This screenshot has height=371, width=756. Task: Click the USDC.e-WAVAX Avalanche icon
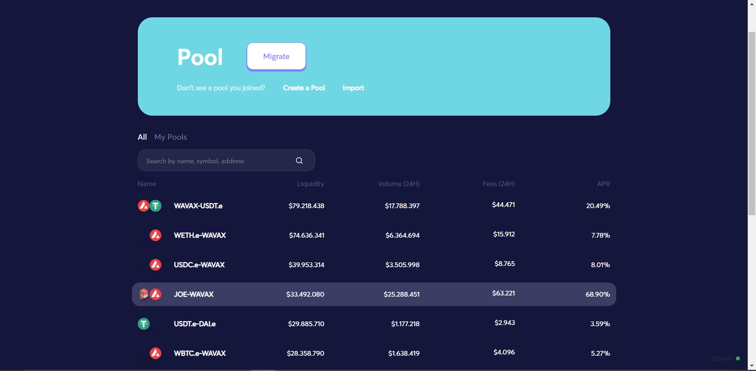click(156, 265)
